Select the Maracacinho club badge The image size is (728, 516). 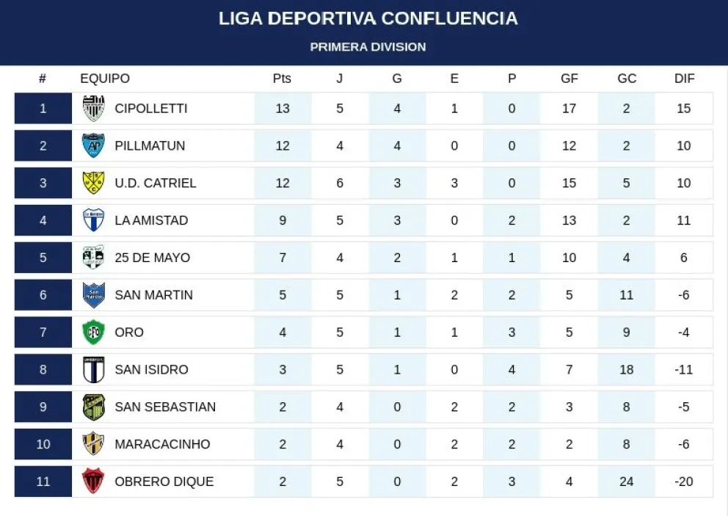point(93,444)
